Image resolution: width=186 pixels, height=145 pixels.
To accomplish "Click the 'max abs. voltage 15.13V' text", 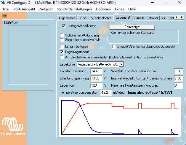I will 150,93.
